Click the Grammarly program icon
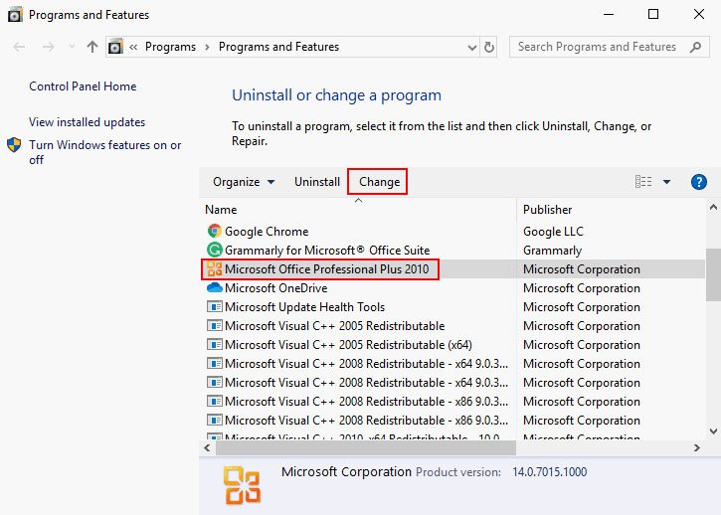Screen dimensions: 721x515 [214, 250]
